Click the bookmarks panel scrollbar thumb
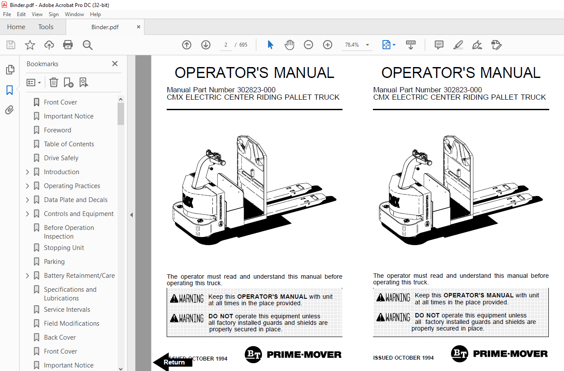564x371 pixels. tap(121, 114)
